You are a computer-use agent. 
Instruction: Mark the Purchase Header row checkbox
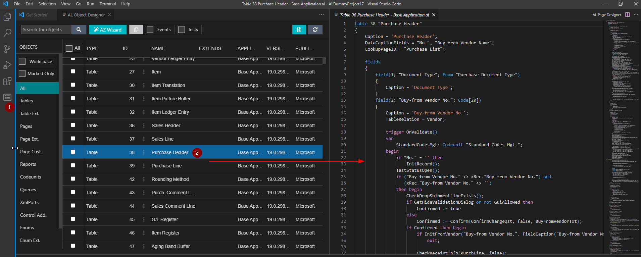73,152
